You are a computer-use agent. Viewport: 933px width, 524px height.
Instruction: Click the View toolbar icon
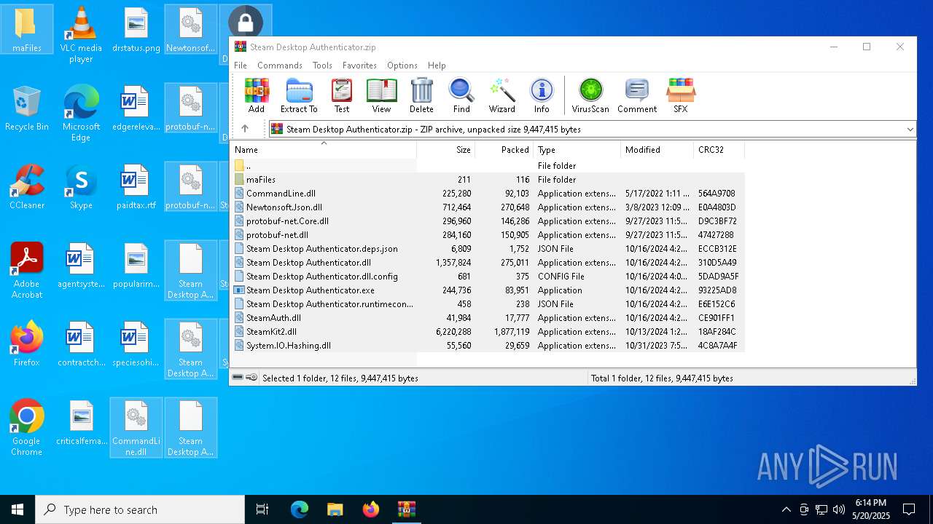click(381, 95)
